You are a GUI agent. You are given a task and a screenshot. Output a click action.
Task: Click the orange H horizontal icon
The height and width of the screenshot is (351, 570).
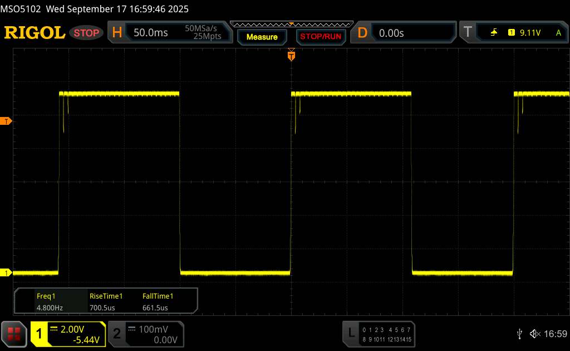pos(117,33)
